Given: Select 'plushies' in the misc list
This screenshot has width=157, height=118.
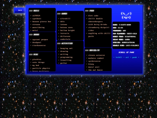Looking at the screenshot, I should [37, 59].
